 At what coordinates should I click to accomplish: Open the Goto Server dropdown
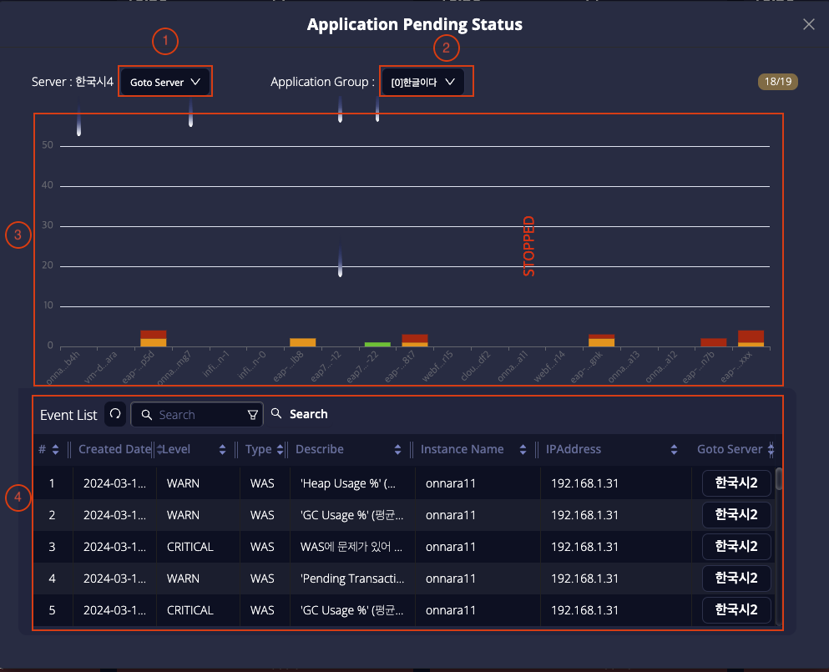165,83
